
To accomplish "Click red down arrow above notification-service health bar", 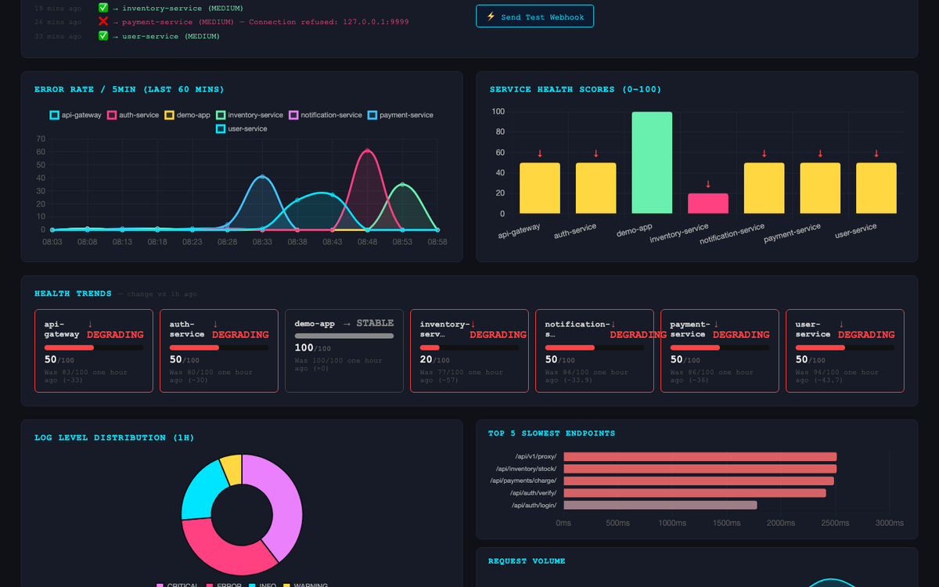I will tap(765, 153).
